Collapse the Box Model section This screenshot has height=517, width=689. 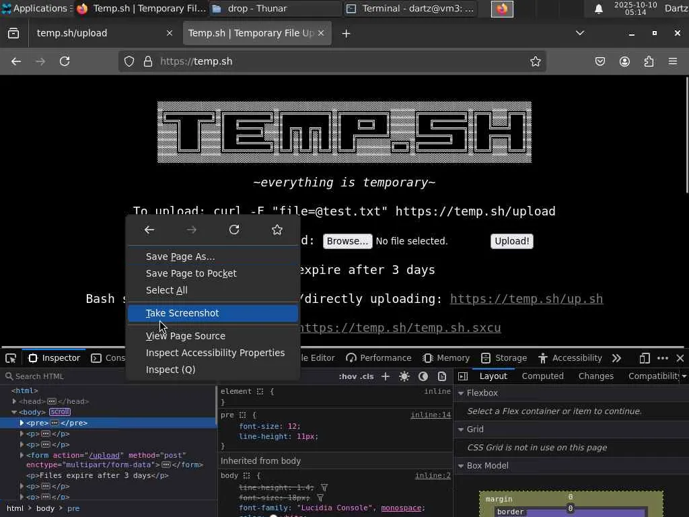pyautogui.click(x=461, y=466)
